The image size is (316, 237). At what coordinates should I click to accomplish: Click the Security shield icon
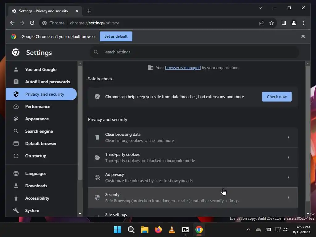click(x=97, y=197)
